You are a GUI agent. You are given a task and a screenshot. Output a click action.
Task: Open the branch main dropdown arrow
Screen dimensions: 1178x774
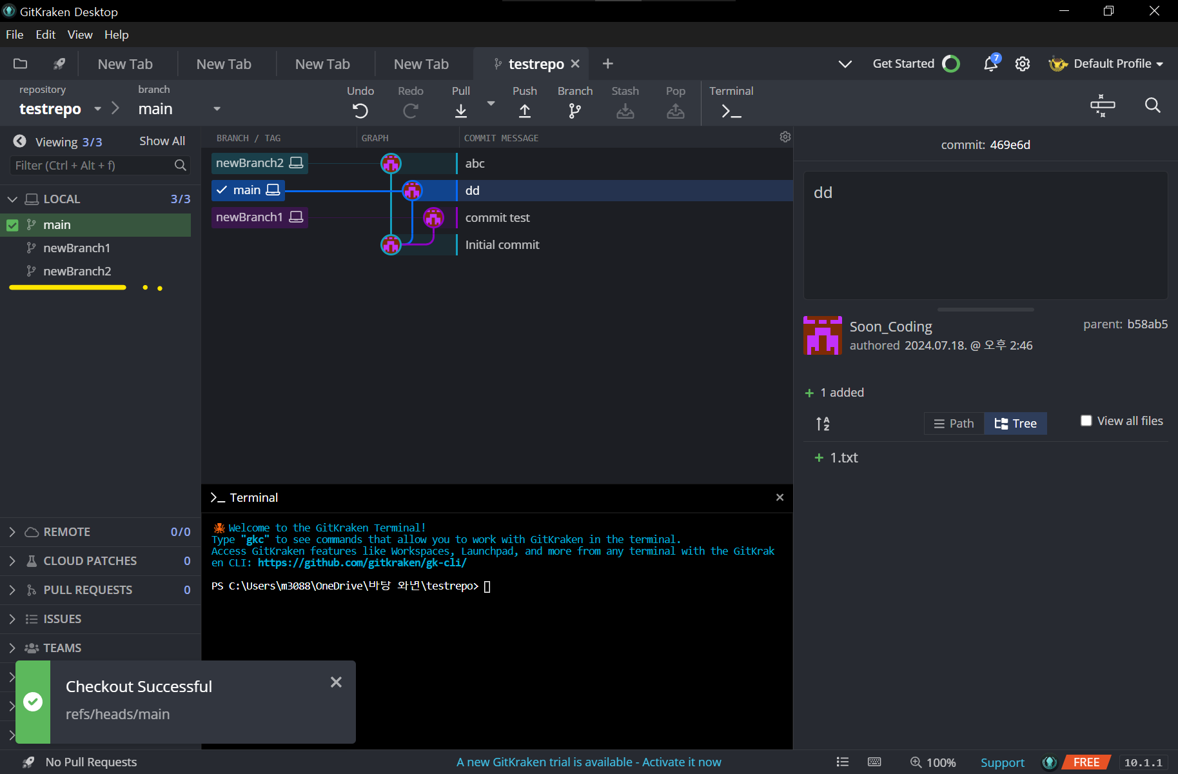[x=217, y=109]
